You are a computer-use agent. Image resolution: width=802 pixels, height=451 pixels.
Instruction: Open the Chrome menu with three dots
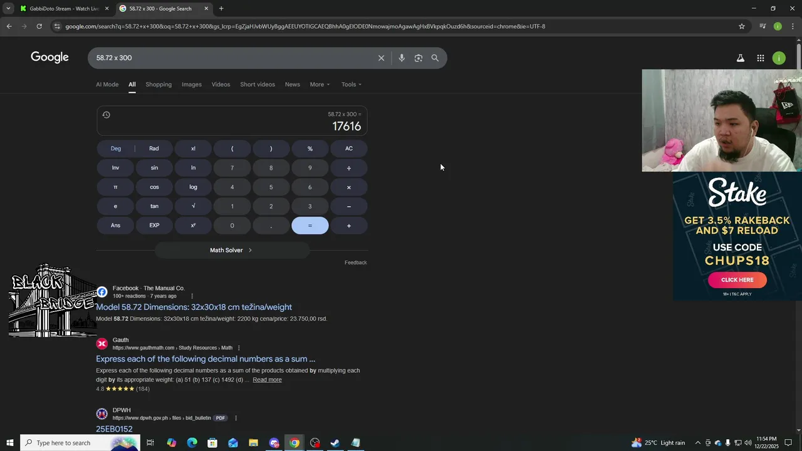click(x=793, y=26)
